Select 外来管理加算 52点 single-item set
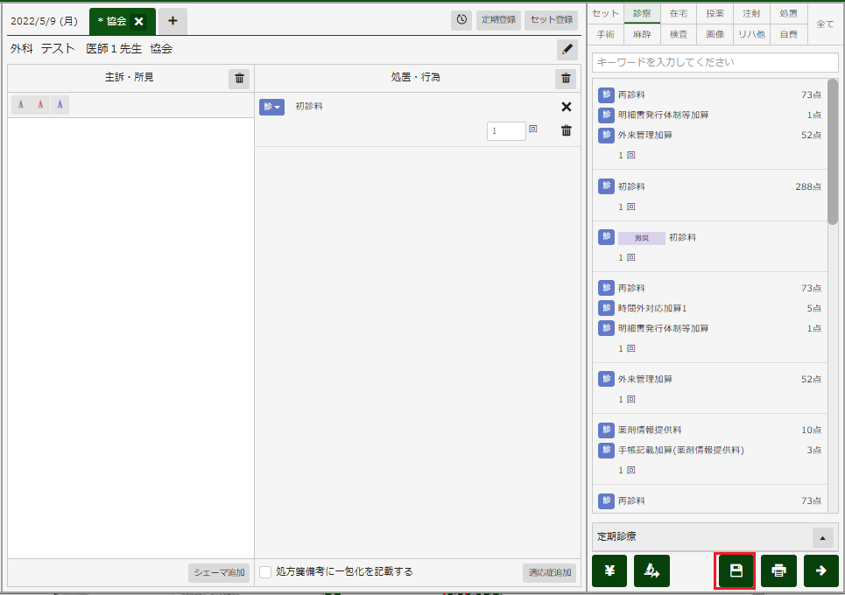Viewport: 845px width, 595px height. point(710,388)
